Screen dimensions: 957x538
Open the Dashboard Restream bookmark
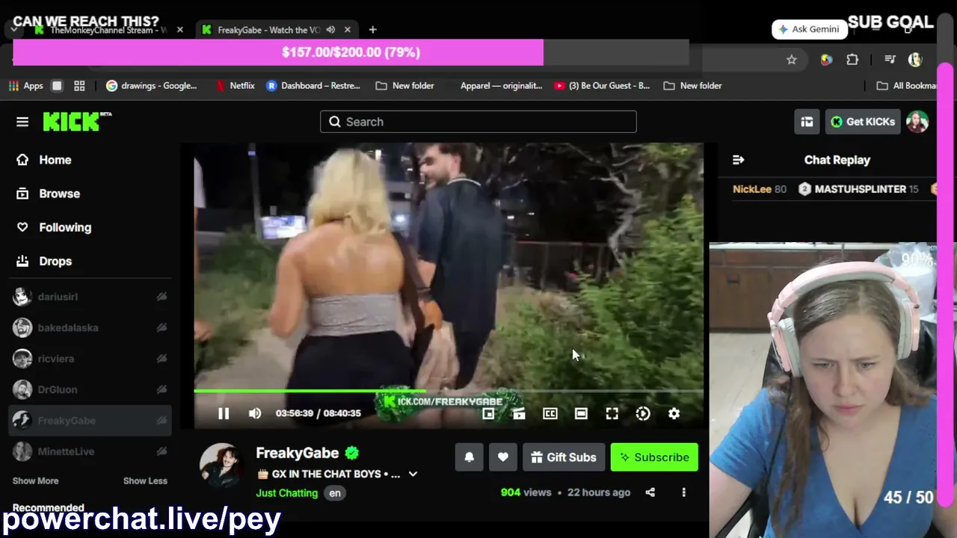pyautogui.click(x=313, y=86)
